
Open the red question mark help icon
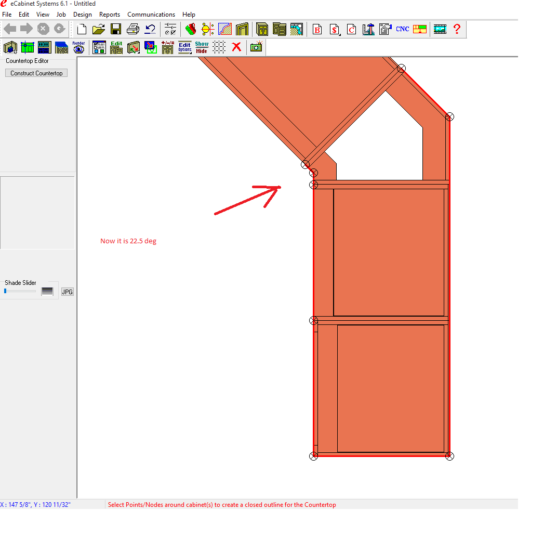pos(457,29)
